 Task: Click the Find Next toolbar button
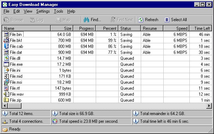tap(122, 20)
